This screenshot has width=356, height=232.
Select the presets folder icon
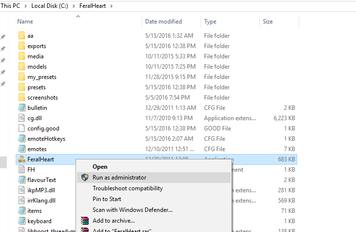pos(22,87)
